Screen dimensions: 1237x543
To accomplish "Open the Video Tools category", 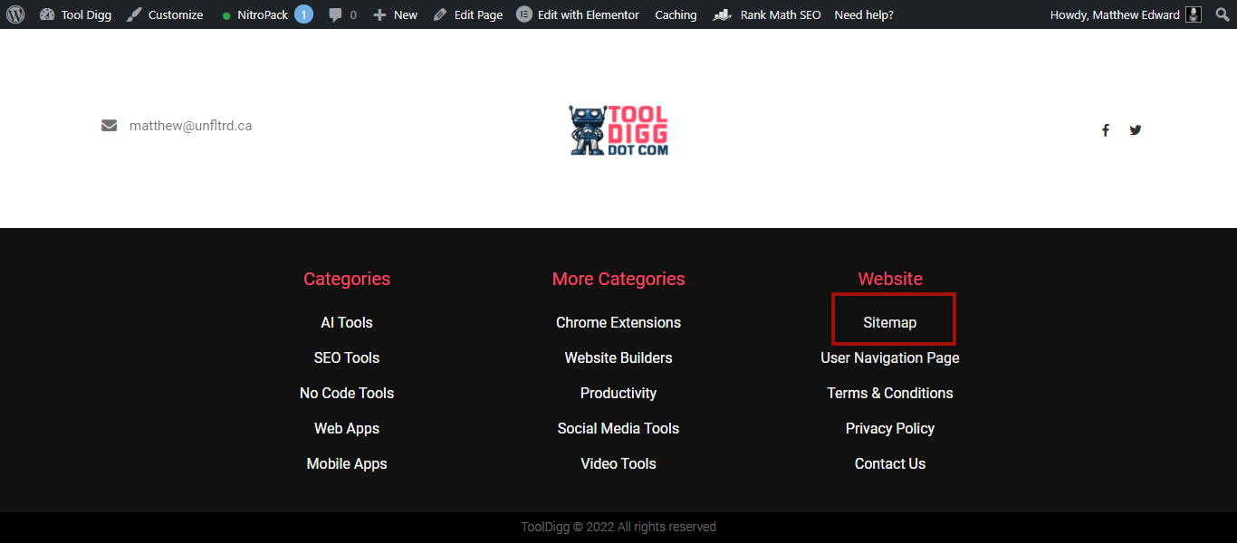I will [618, 463].
